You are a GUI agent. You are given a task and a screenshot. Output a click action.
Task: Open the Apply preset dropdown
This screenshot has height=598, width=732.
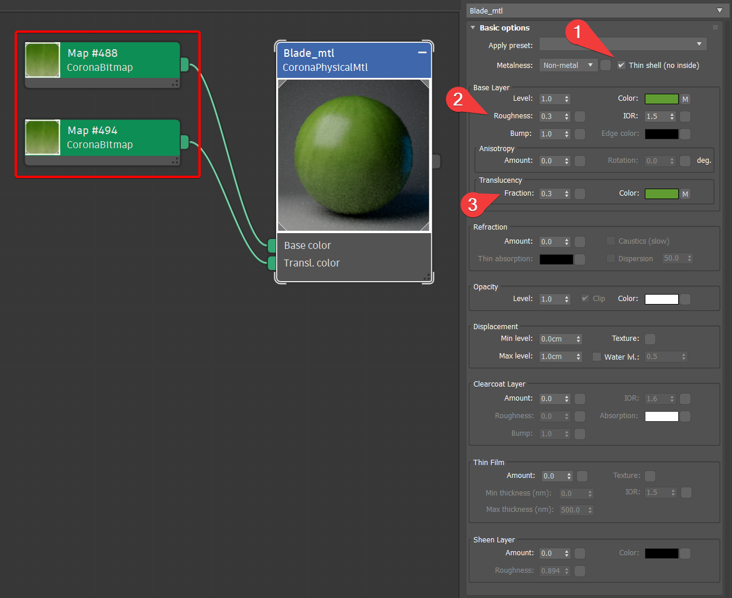click(x=623, y=45)
